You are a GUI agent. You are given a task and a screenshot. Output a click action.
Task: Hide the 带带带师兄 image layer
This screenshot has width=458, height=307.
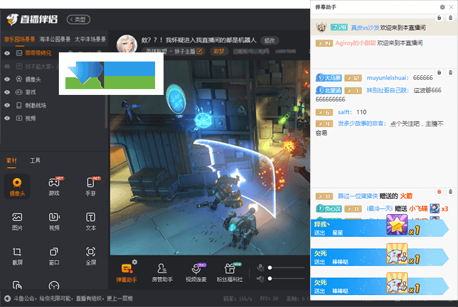pyautogui.click(x=7, y=53)
